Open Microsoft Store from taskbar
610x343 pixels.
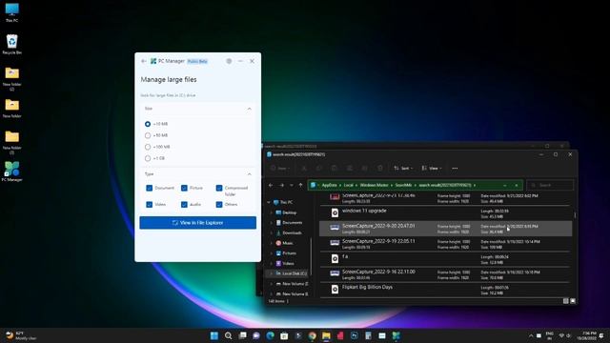pyautogui.click(x=284, y=335)
